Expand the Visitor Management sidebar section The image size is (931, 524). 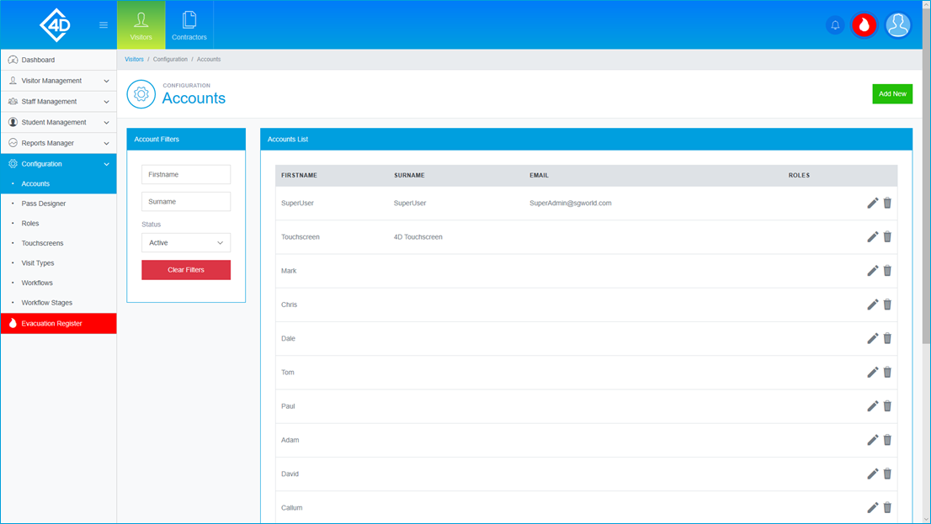(59, 81)
